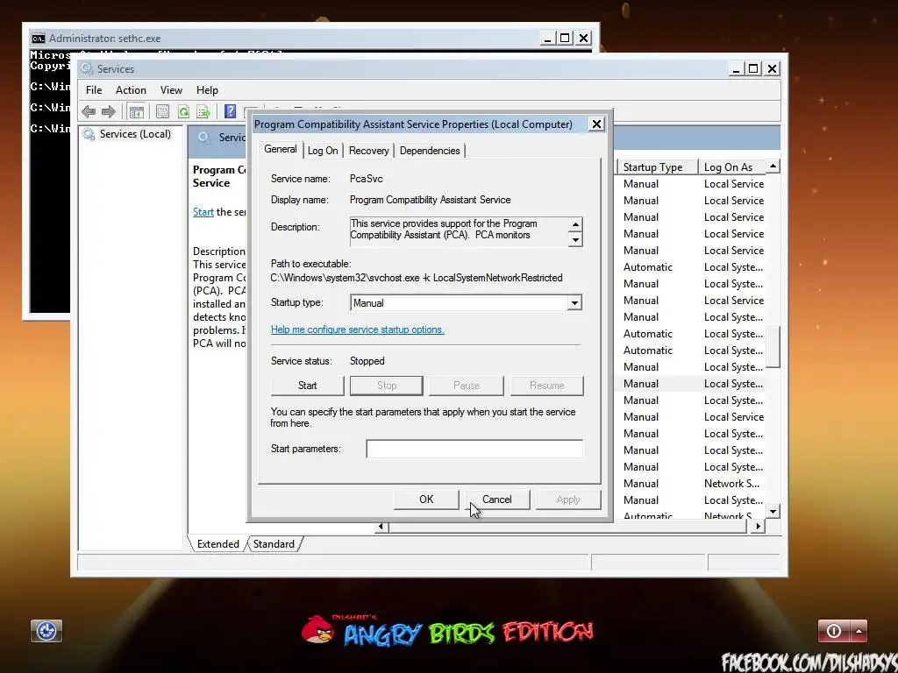Click the Resume service button
The height and width of the screenshot is (673, 898).
(547, 386)
